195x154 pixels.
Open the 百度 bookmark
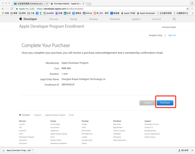[59, 13]
